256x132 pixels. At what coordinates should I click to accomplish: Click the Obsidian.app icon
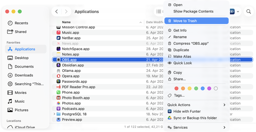point(59,65)
